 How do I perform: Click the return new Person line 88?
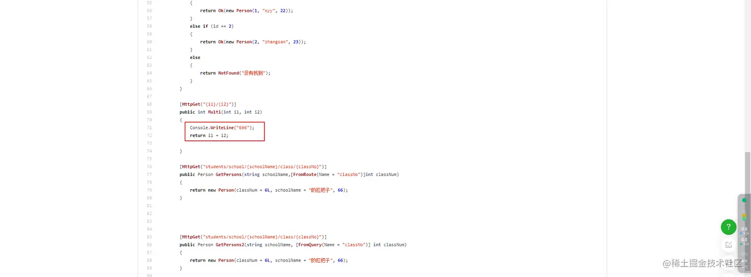pyautogui.click(x=269, y=260)
